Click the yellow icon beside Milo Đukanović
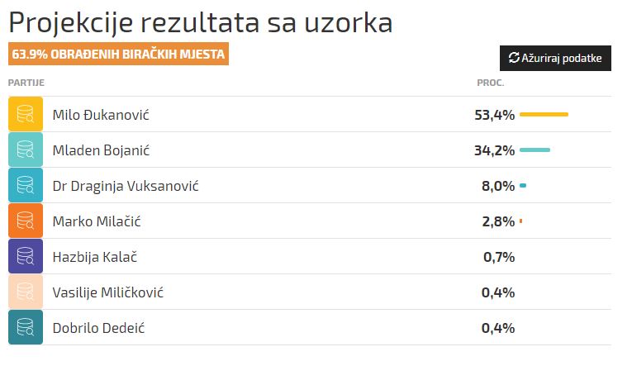632x380 pixels. point(26,114)
